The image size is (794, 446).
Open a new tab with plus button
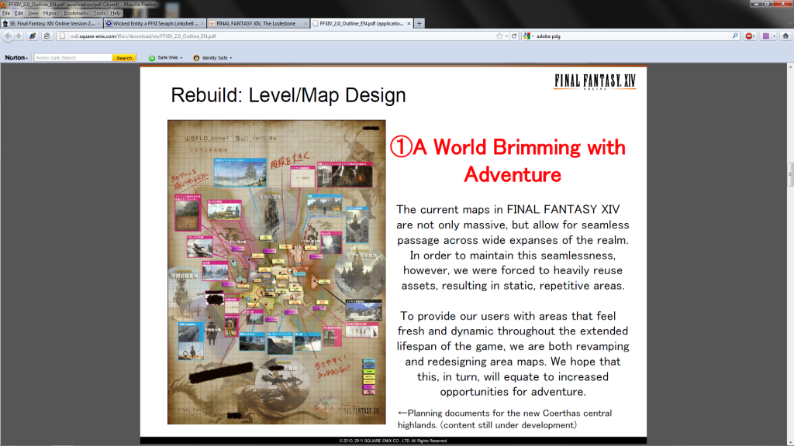(x=419, y=23)
